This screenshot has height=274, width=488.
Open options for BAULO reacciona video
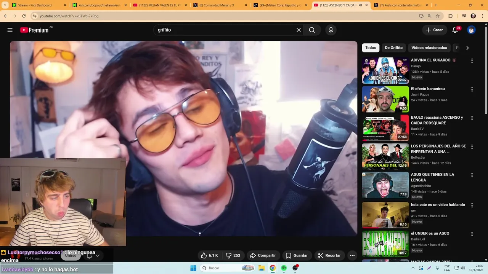coord(472,118)
